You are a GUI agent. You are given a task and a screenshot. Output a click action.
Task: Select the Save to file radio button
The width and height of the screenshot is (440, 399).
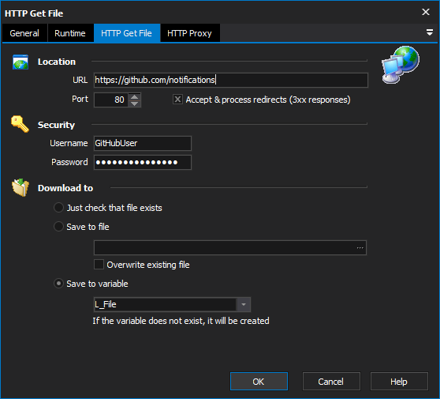(x=58, y=227)
